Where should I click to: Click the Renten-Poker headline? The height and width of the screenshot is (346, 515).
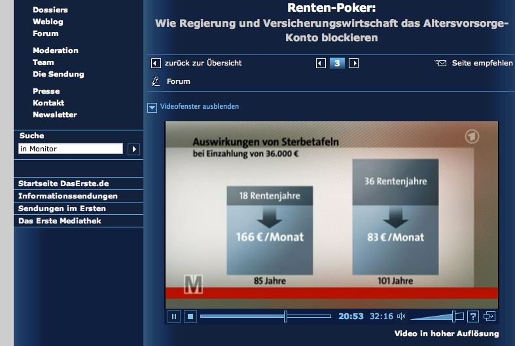click(332, 8)
